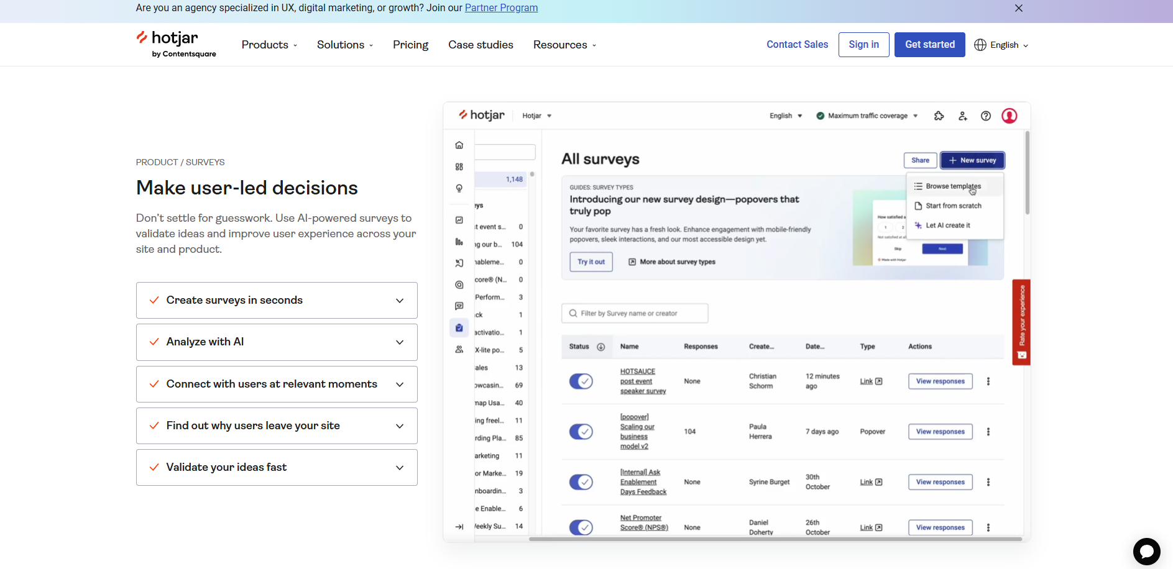Open the feedback chat icon in the sidebar
Screen dimensions: 1173x569
tap(459, 306)
